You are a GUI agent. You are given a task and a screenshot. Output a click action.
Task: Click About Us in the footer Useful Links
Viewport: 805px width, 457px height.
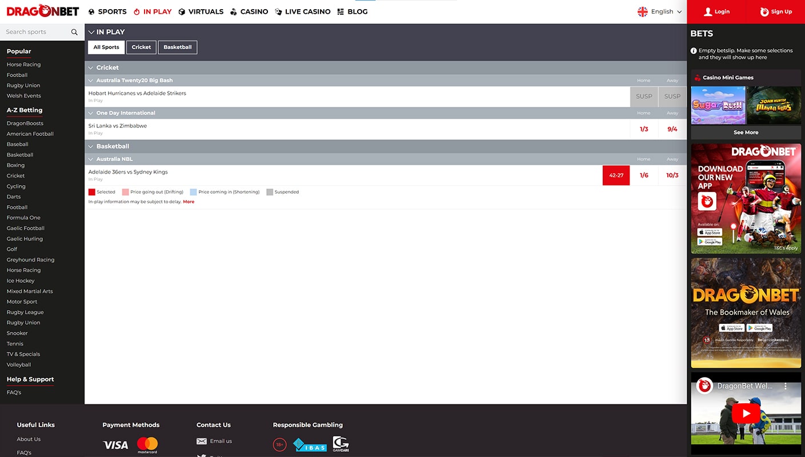tap(29, 439)
